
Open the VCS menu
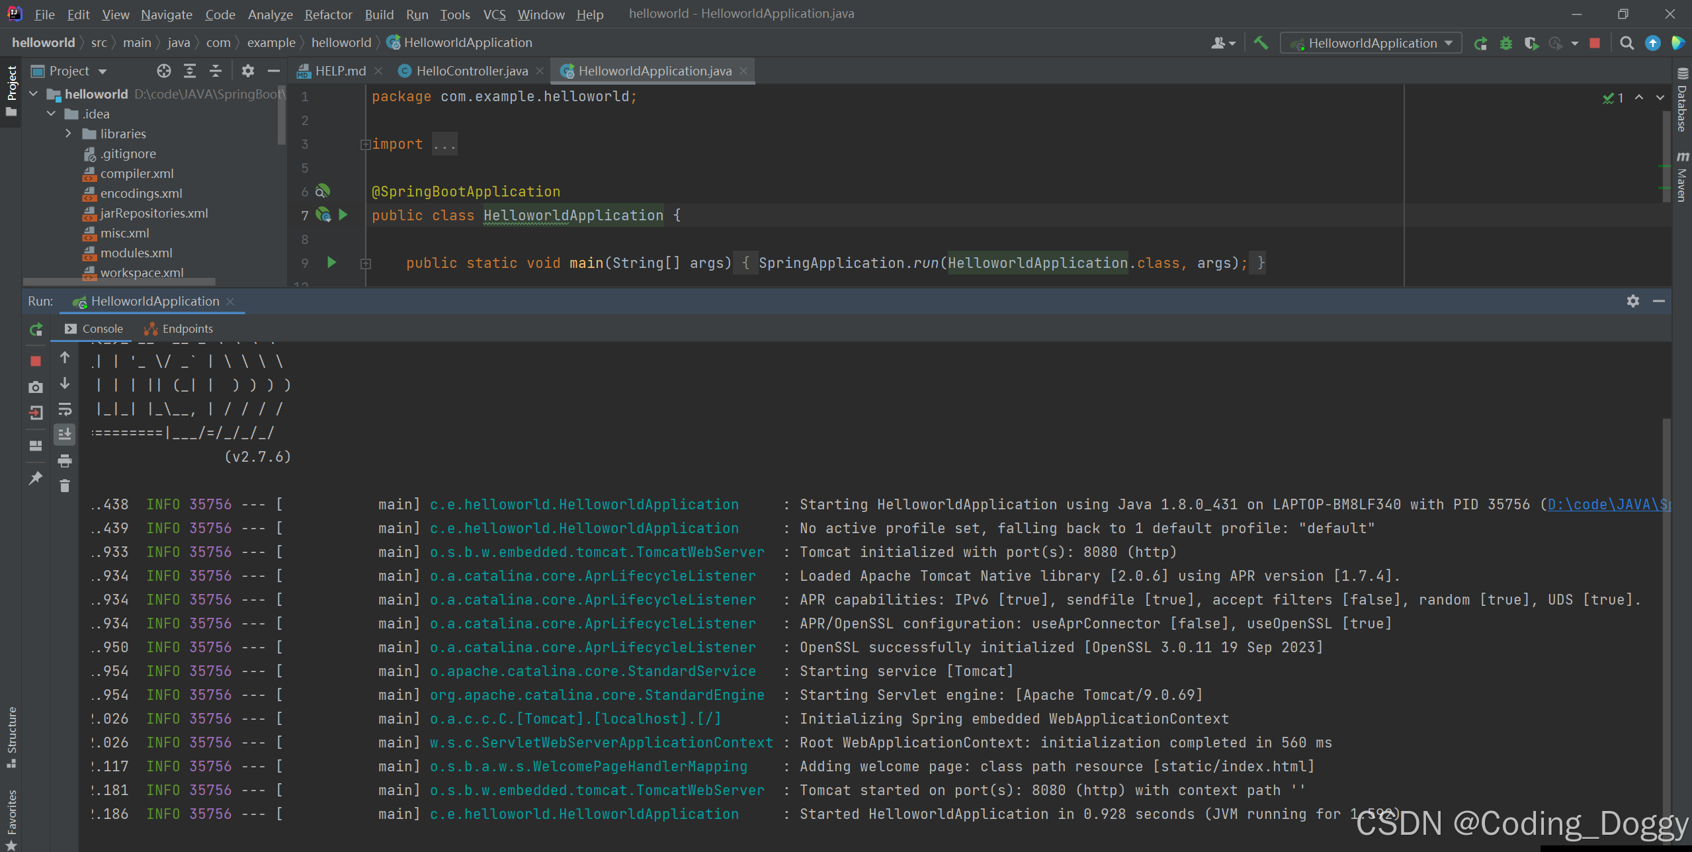pos(493,14)
